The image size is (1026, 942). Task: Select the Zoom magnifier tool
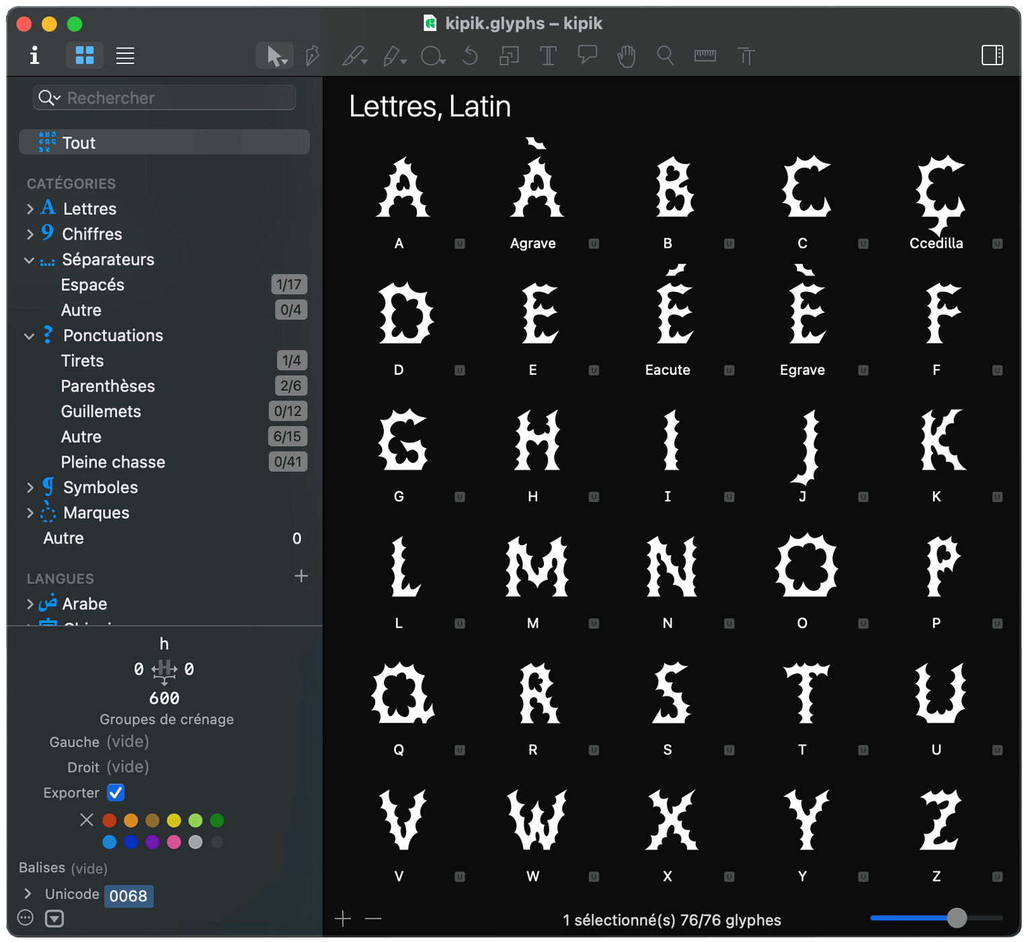665,56
